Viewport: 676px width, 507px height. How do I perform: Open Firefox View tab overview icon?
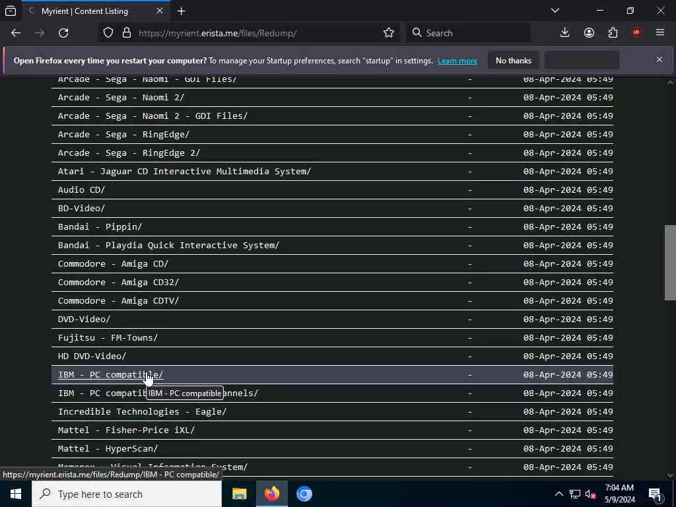click(11, 11)
